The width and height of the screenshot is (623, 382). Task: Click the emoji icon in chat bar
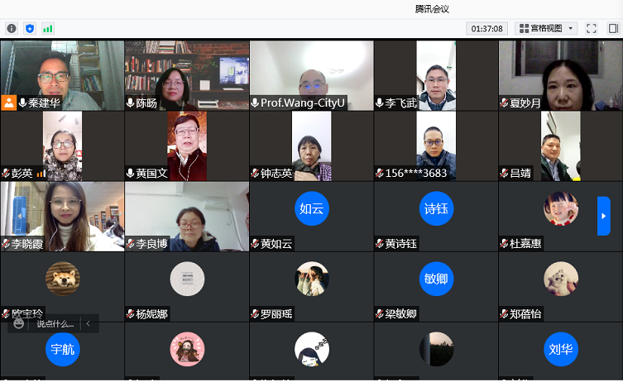tap(18, 323)
